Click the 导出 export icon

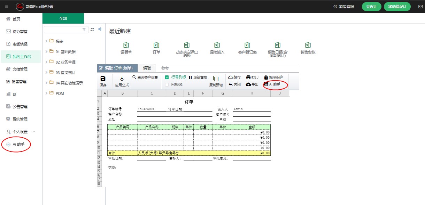(x=248, y=84)
